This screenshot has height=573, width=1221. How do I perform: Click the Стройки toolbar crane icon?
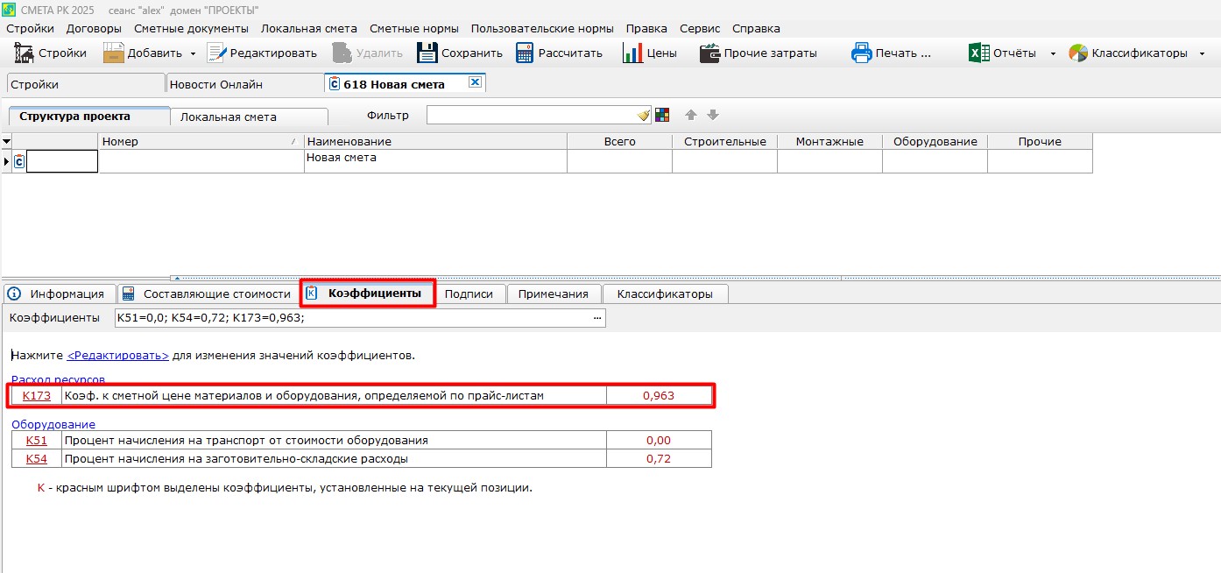(23, 53)
